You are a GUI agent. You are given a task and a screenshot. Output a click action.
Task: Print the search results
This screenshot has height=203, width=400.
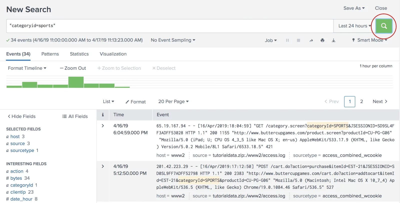[x=322, y=40]
